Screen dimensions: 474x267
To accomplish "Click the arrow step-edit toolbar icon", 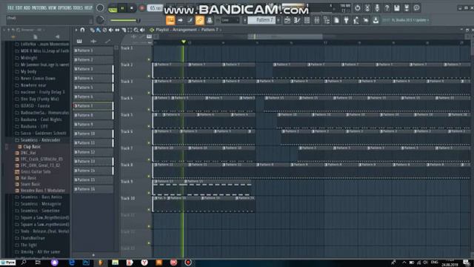I will (x=181, y=20).
